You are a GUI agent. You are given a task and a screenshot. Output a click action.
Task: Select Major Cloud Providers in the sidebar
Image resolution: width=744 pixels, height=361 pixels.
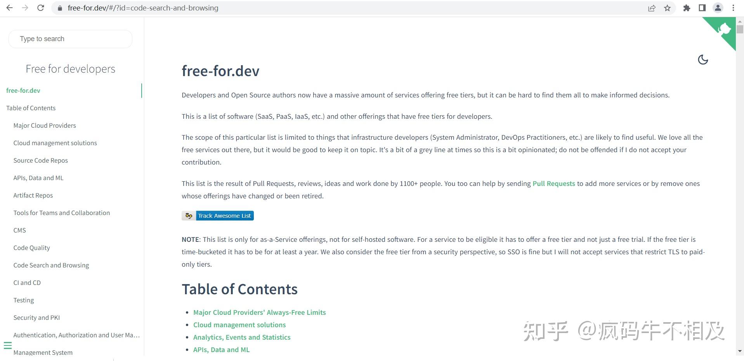(x=45, y=125)
